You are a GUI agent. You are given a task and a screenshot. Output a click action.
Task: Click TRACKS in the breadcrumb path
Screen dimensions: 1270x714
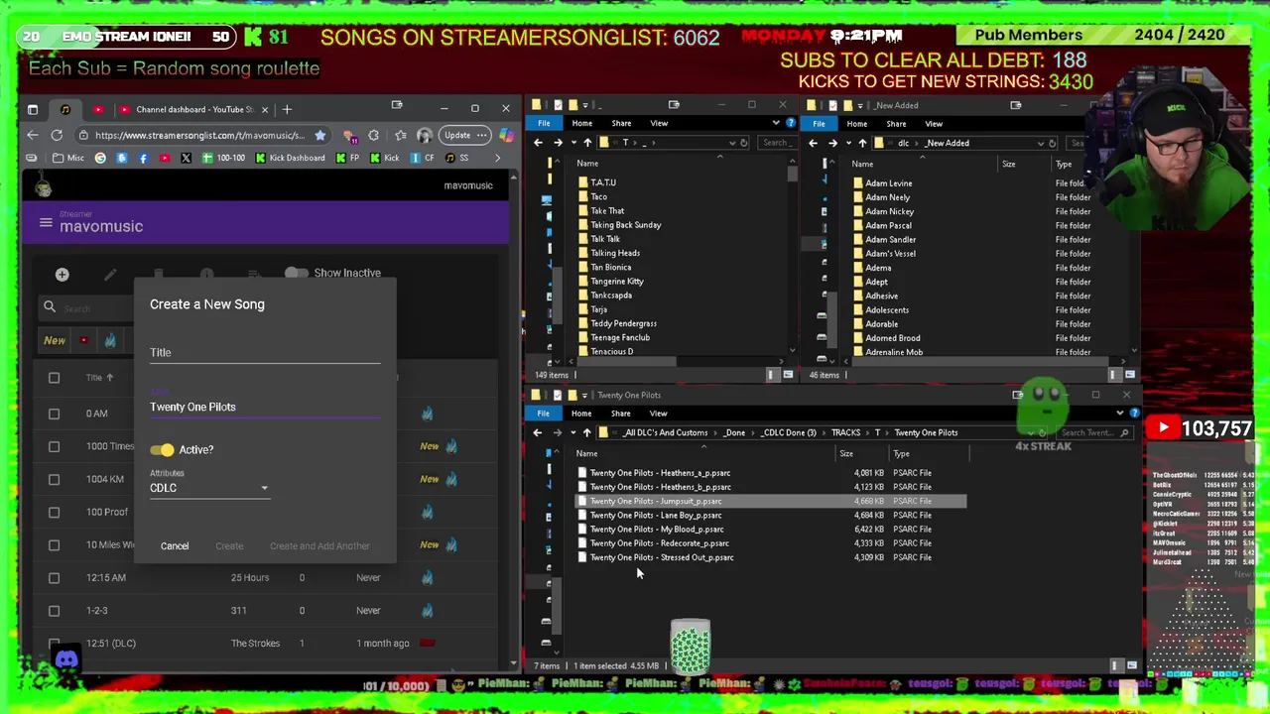click(x=845, y=432)
